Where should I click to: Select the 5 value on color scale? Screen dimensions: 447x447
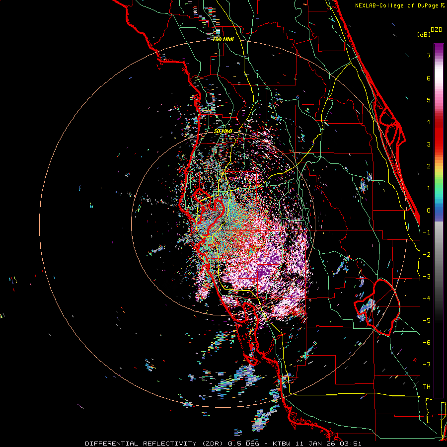[x=429, y=100]
